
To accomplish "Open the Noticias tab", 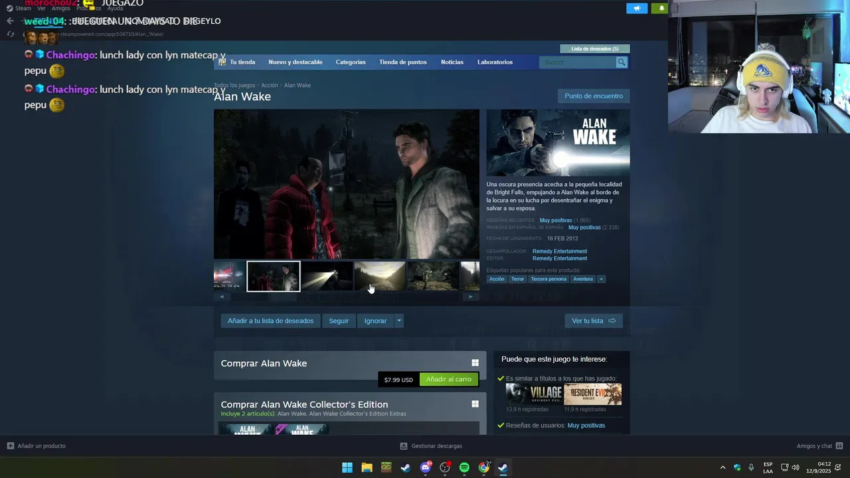I will [452, 62].
